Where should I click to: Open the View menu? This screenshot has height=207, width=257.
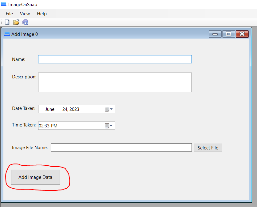tap(25, 14)
